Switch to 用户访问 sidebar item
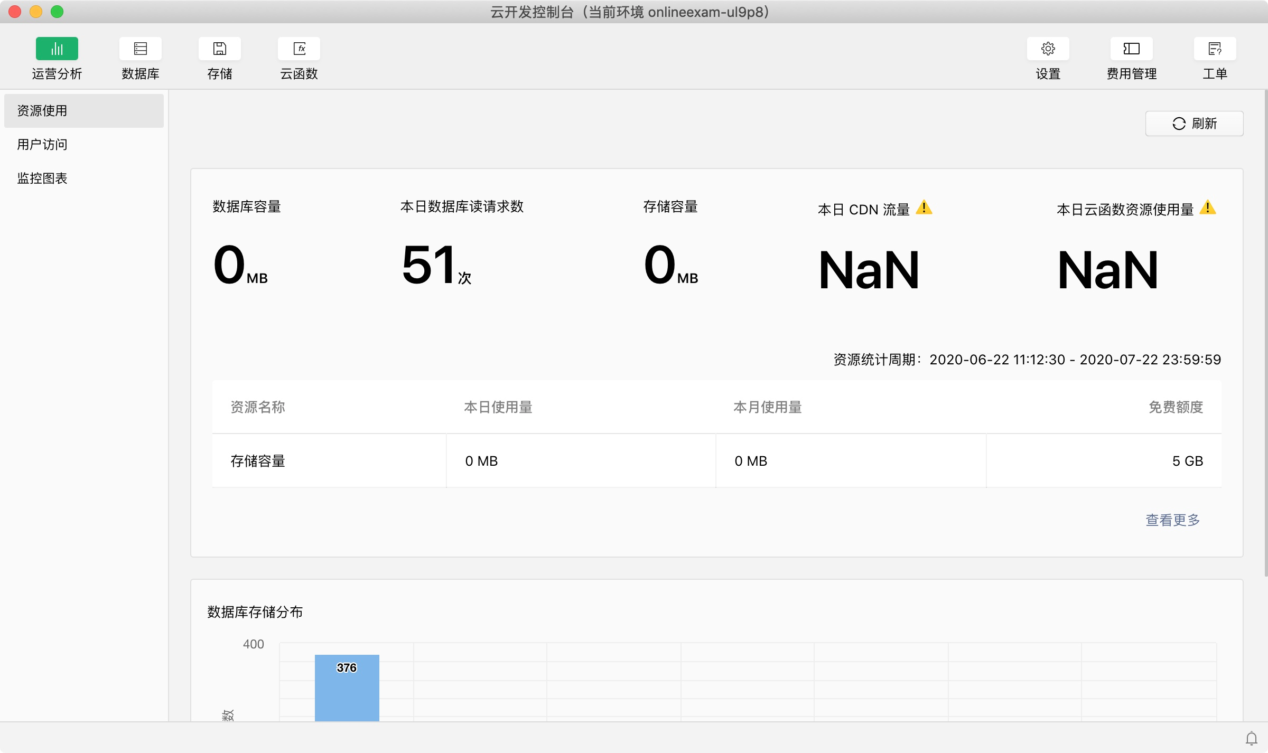1268x753 pixels. 42,145
